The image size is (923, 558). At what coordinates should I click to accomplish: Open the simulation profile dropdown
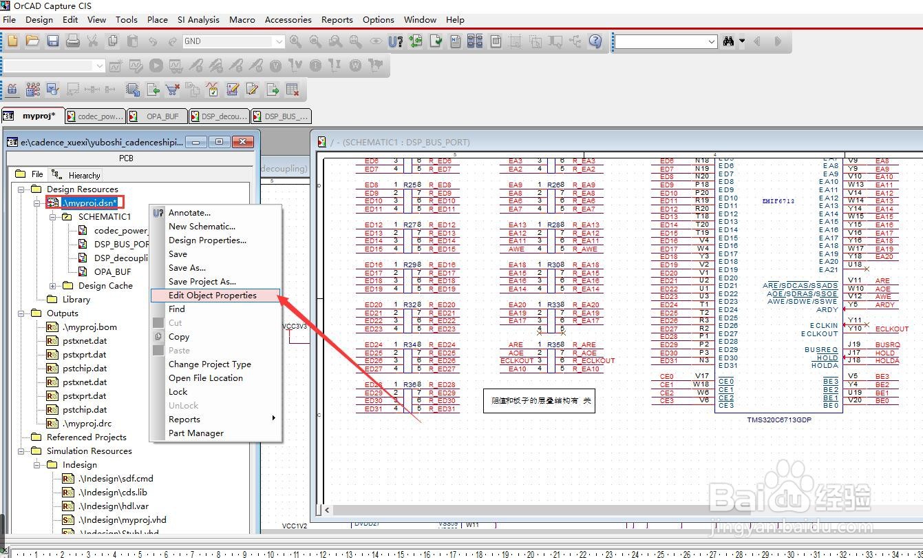[100, 66]
